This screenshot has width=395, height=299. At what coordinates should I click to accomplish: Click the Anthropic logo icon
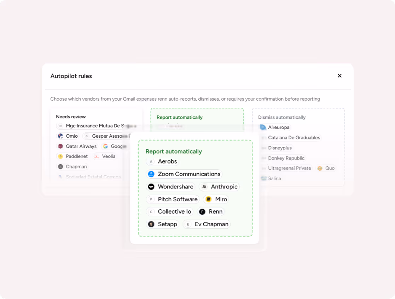pos(204,187)
